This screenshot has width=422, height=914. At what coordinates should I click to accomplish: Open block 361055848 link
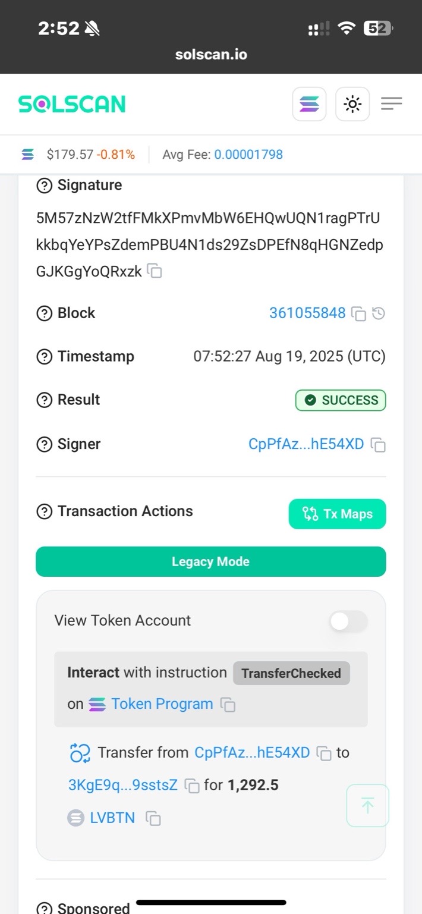[307, 313]
